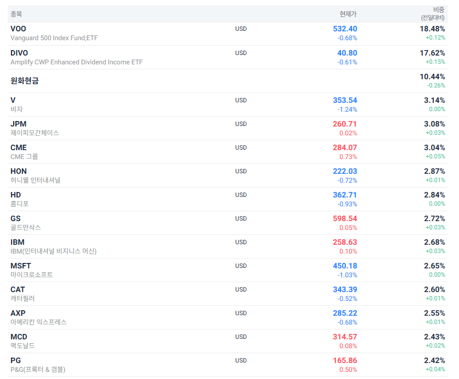Screen dimensions: 459x379
Task: Open the DIVO ticker
Action: tap(19, 53)
